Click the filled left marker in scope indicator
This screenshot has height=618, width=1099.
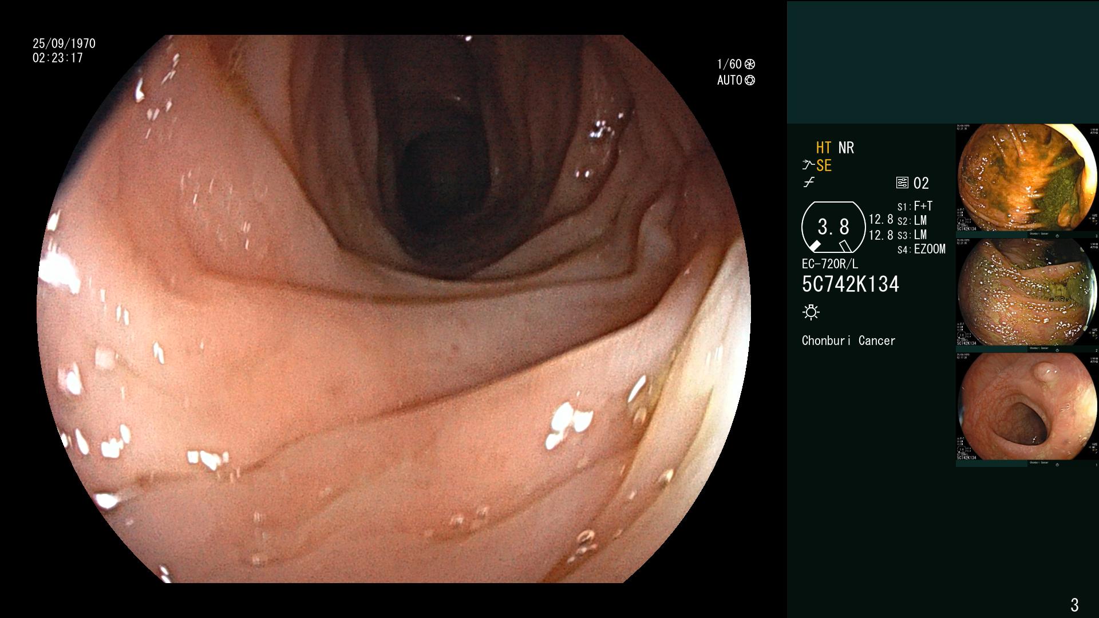point(815,246)
